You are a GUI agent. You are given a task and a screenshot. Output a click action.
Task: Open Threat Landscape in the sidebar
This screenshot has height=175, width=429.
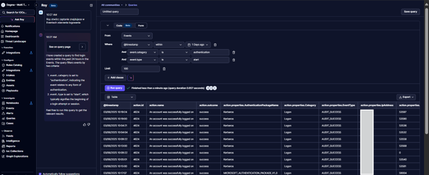tap(15, 41)
